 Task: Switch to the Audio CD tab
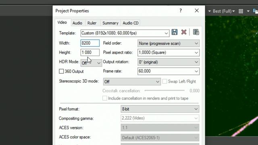131,23
